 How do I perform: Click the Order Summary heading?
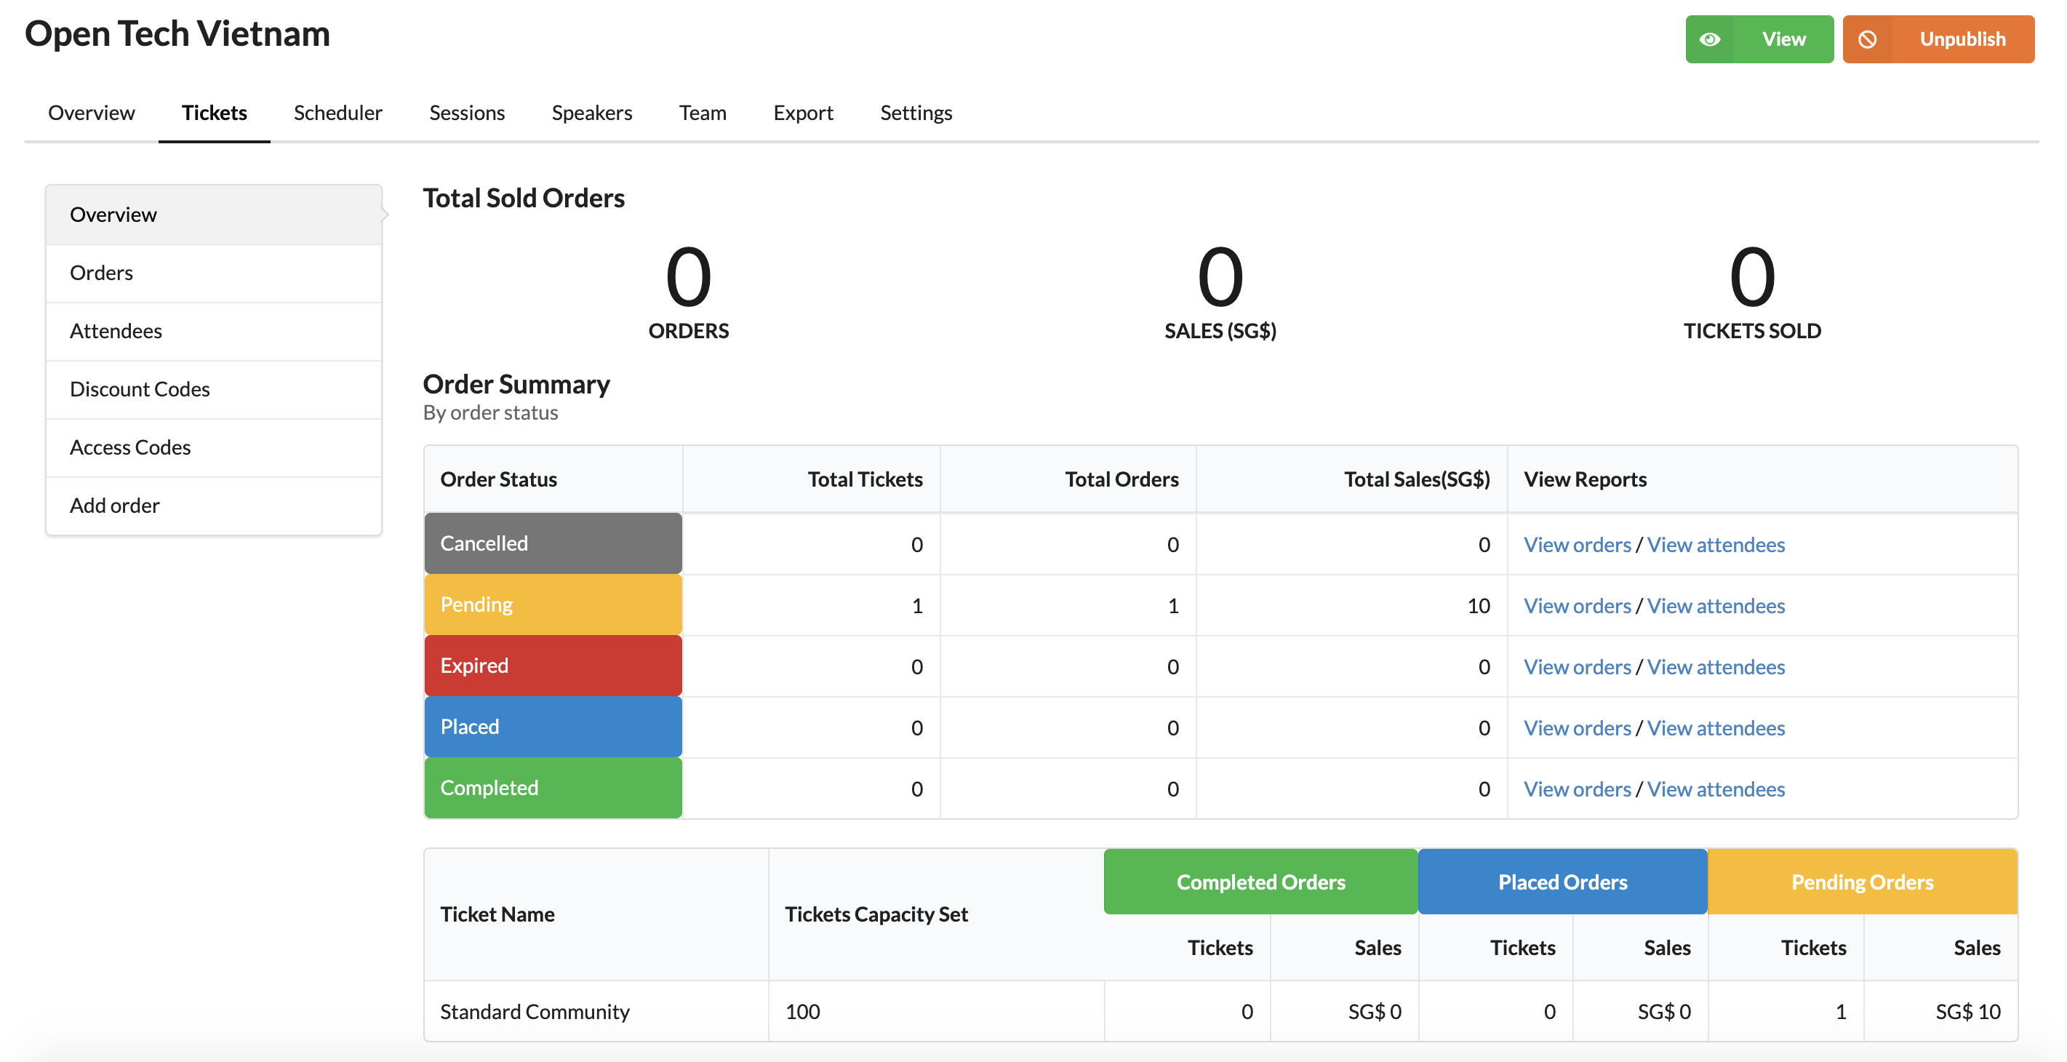[516, 385]
